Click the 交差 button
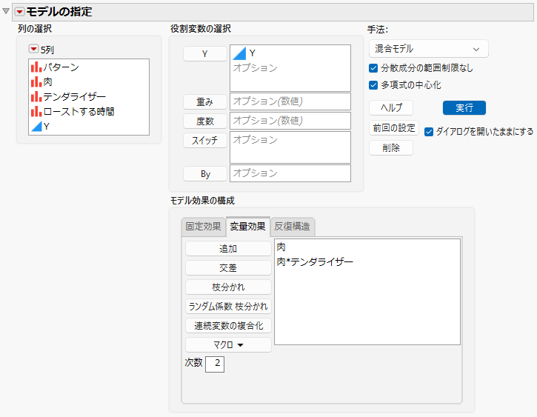The width and height of the screenshot is (537, 417). point(228,268)
